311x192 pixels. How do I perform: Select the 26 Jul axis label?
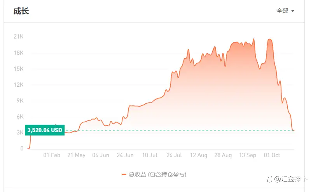(x=174, y=155)
